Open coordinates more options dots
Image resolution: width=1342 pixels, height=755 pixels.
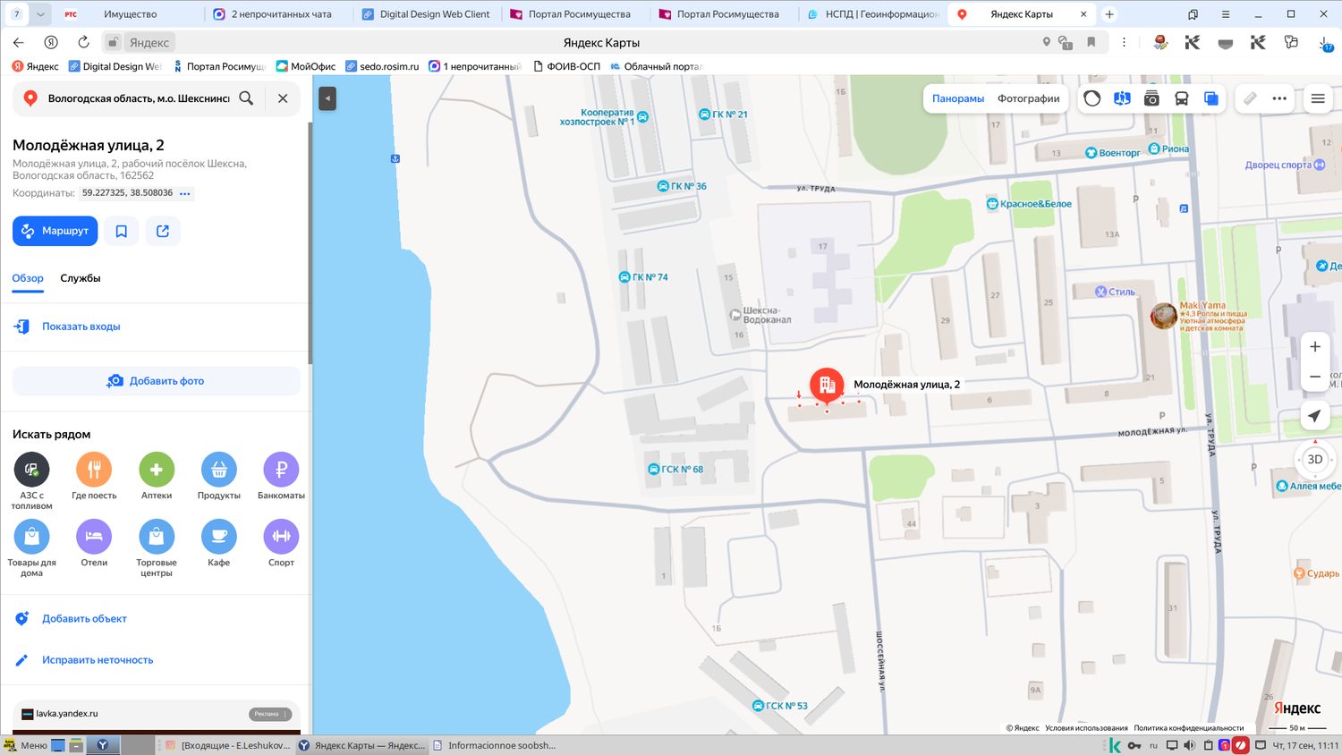185,193
